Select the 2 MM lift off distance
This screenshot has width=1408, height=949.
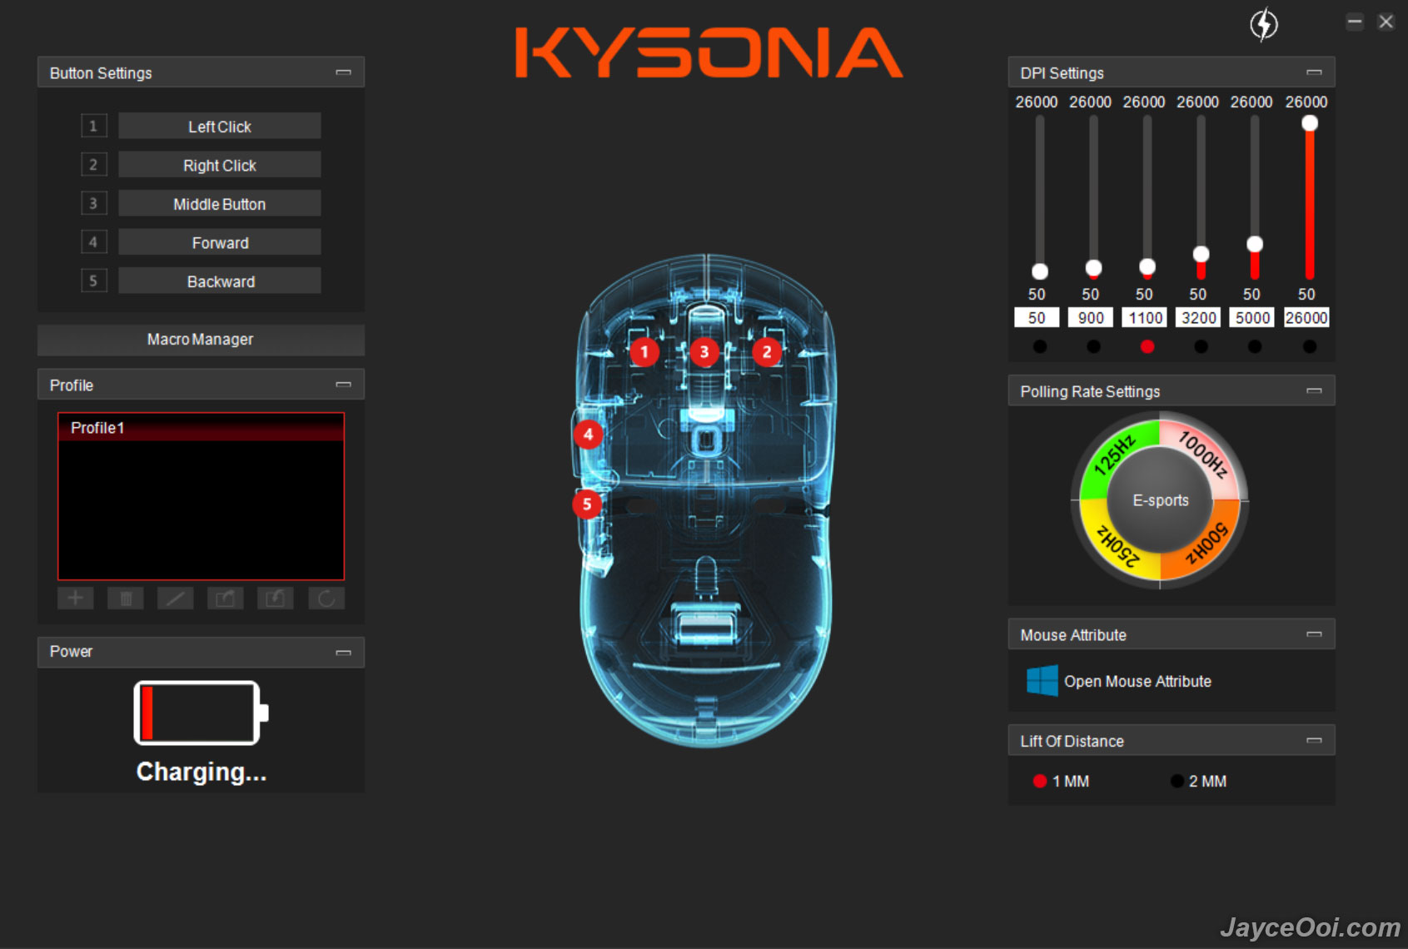[1177, 781]
